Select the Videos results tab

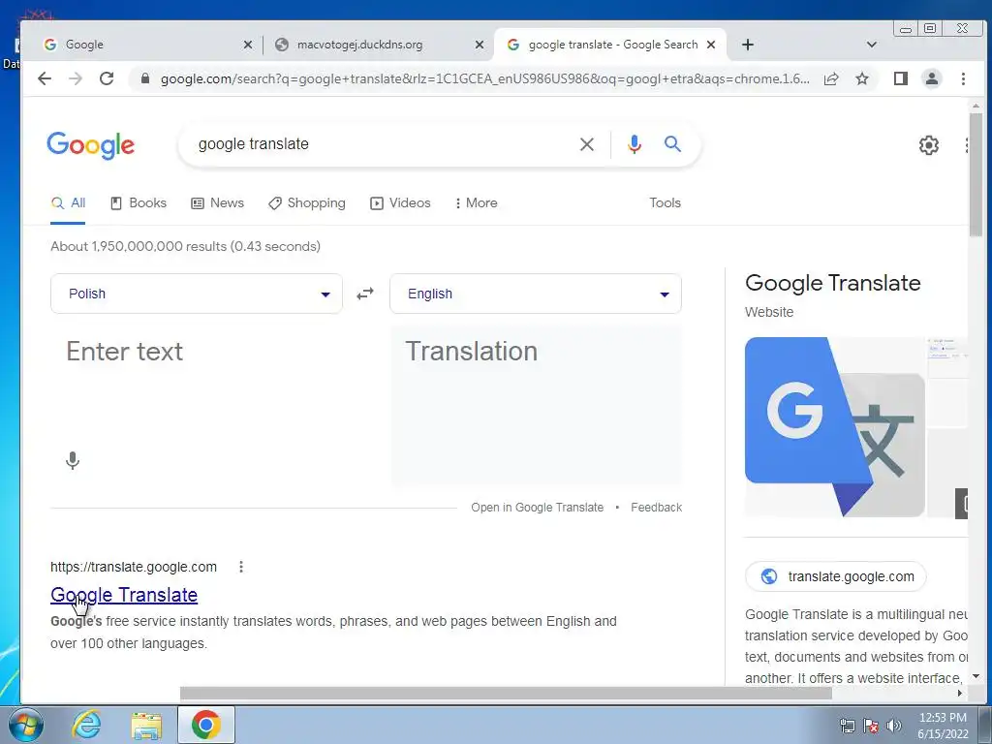(x=400, y=203)
